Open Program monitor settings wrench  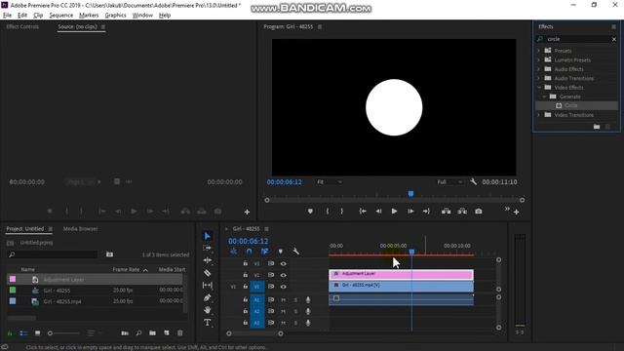point(473,182)
